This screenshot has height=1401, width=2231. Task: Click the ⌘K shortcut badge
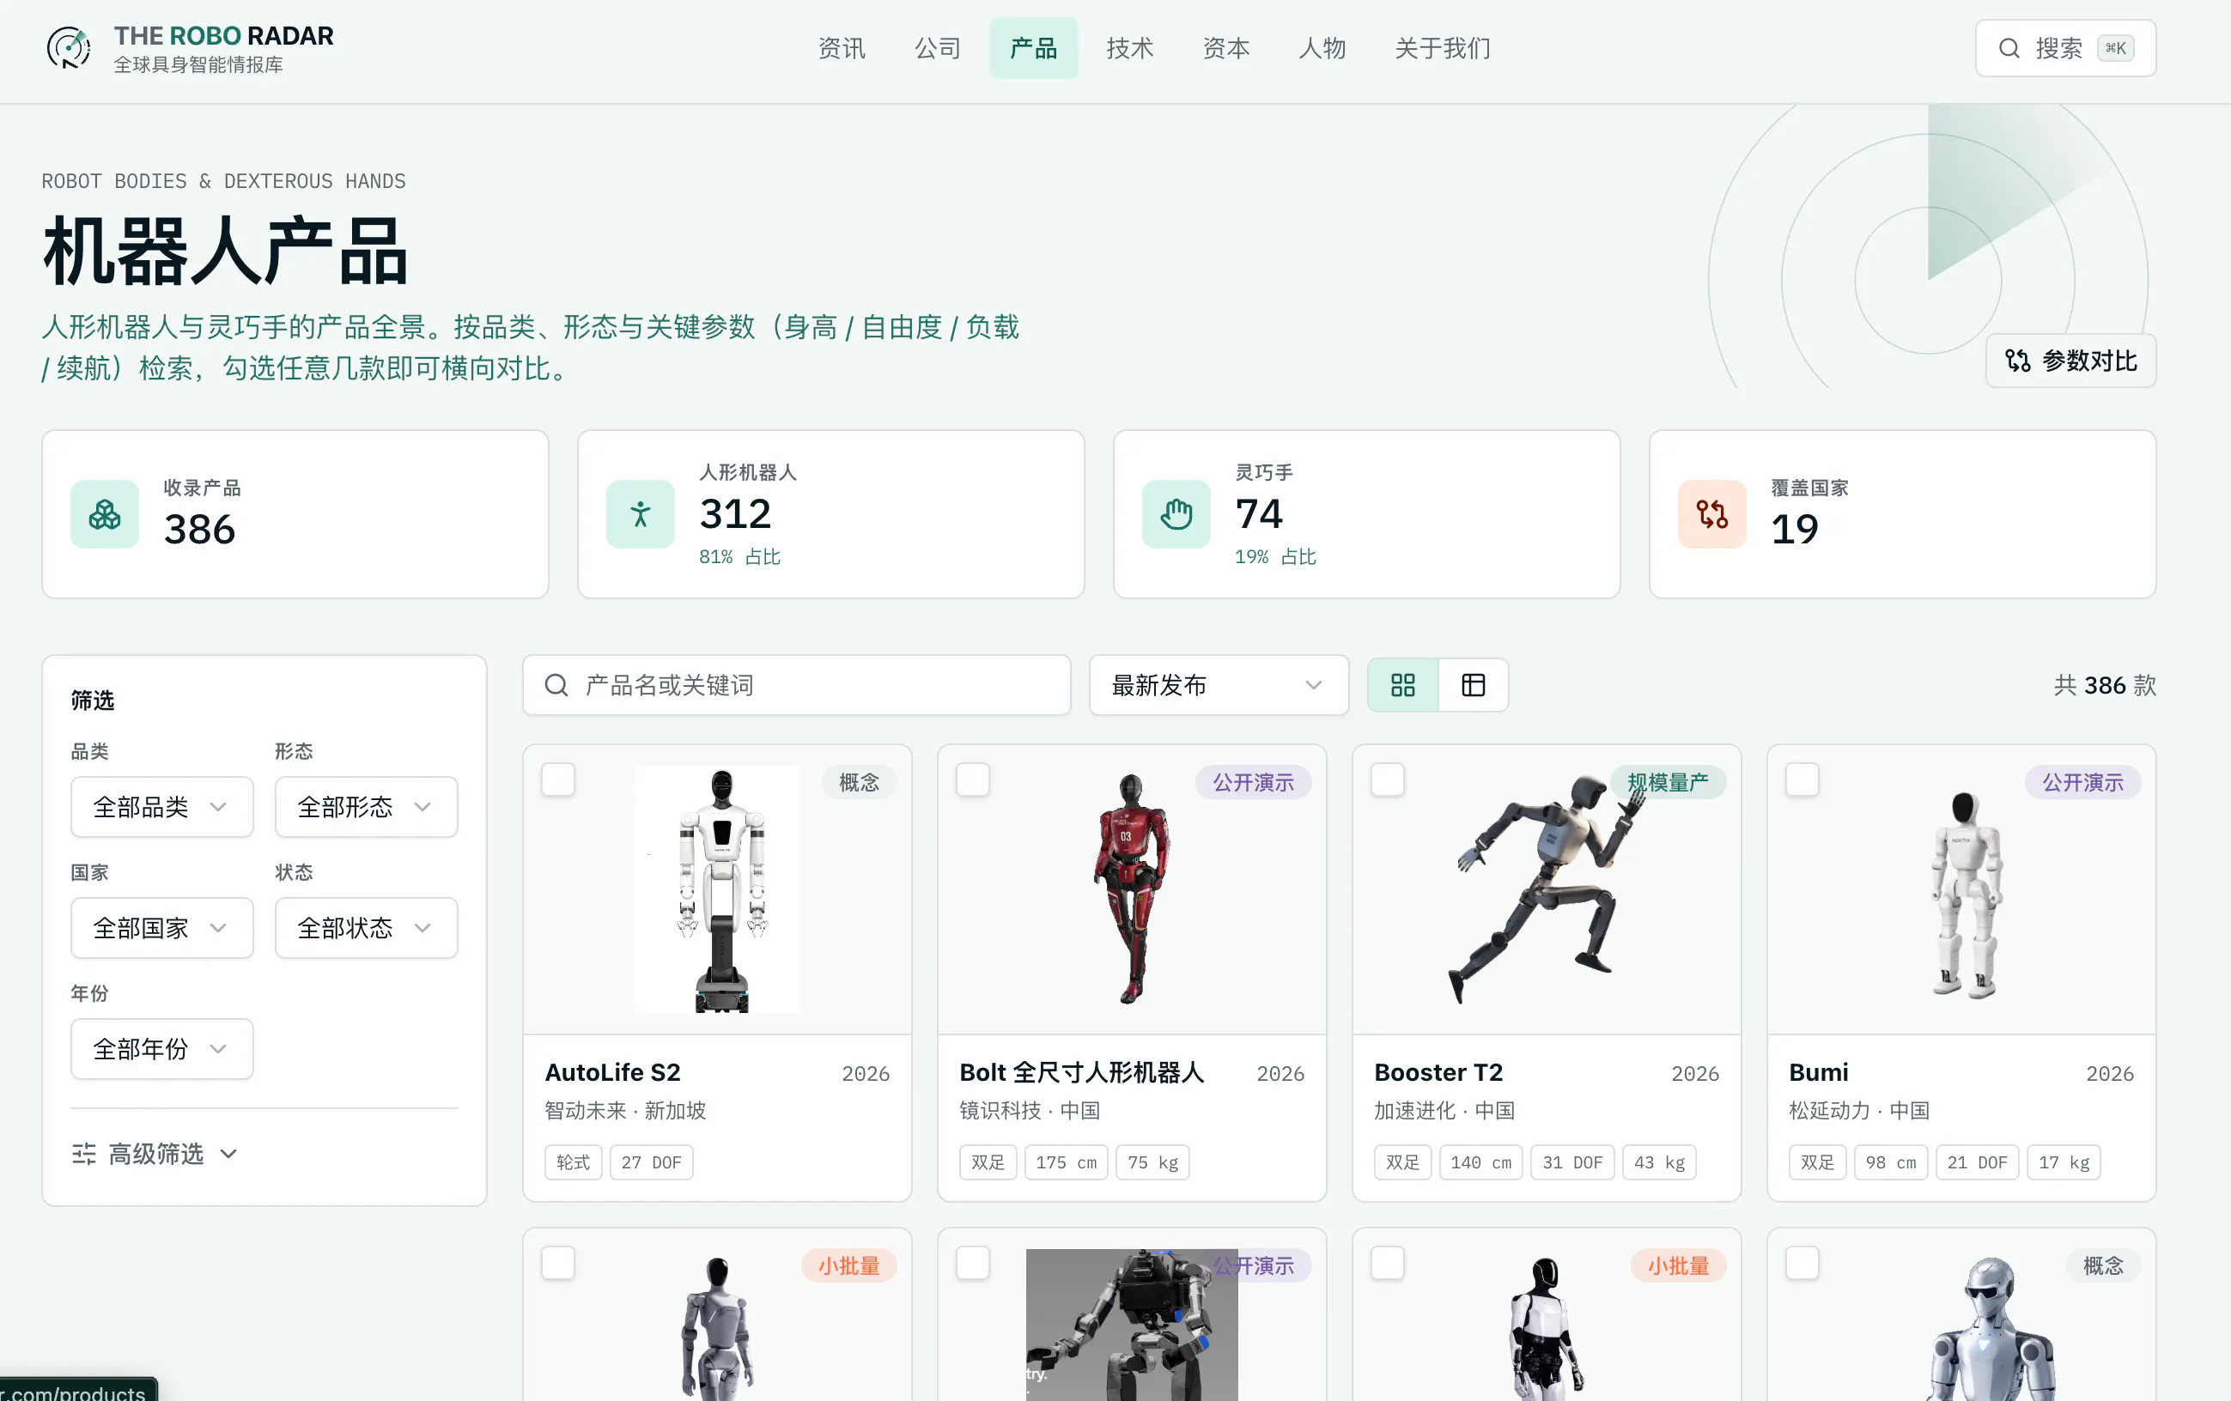(2115, 48)
